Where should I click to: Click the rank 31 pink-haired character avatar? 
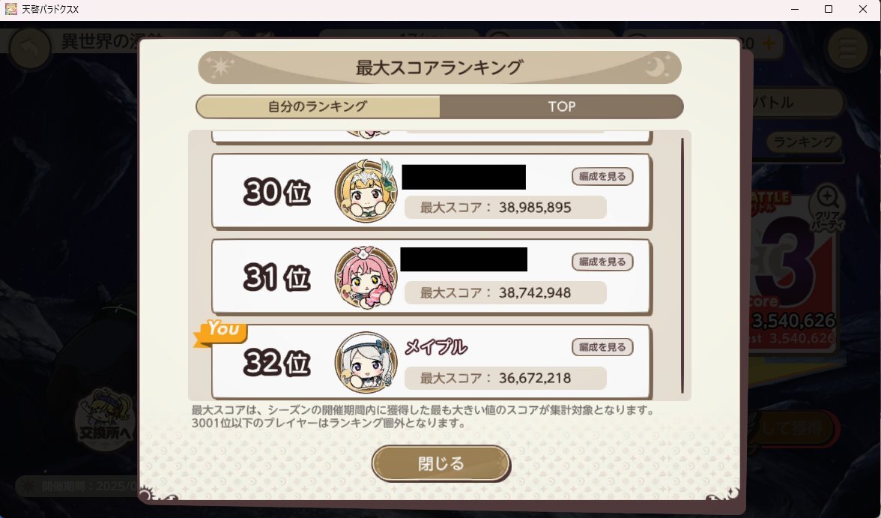(x=366, y=277)
